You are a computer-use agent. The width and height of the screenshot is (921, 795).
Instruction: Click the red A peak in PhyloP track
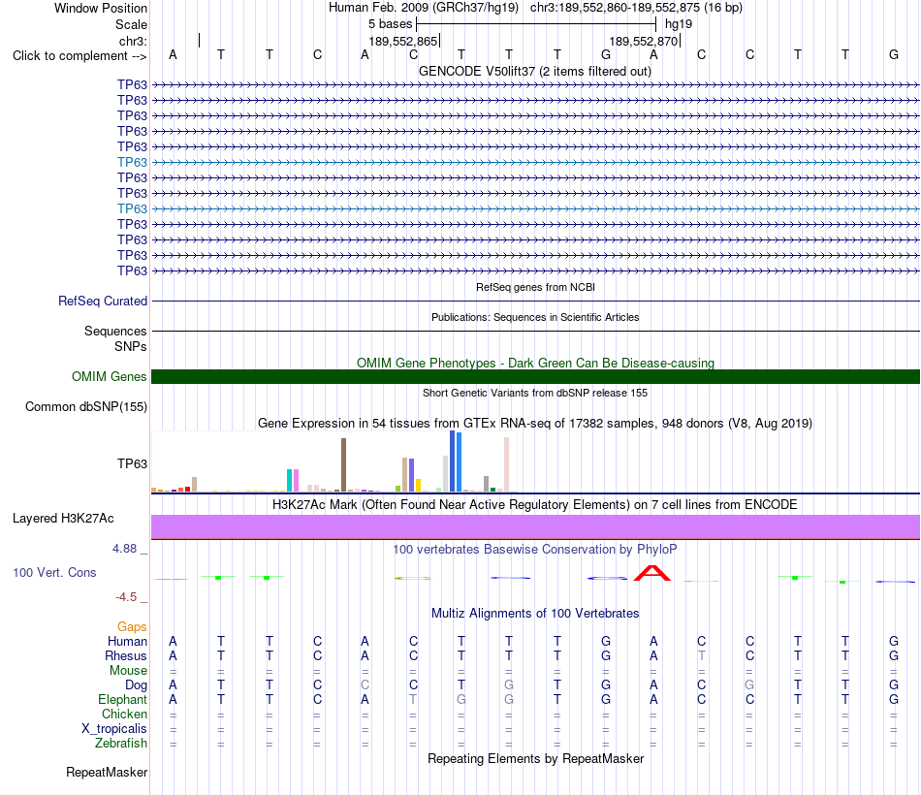click(x=652, y=573)
